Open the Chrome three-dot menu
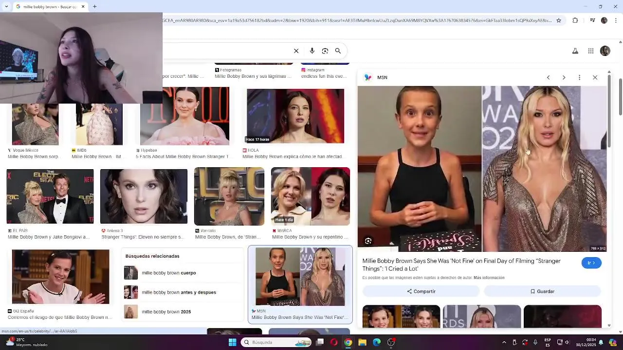The image size is (623, 350). click(616, 20)
